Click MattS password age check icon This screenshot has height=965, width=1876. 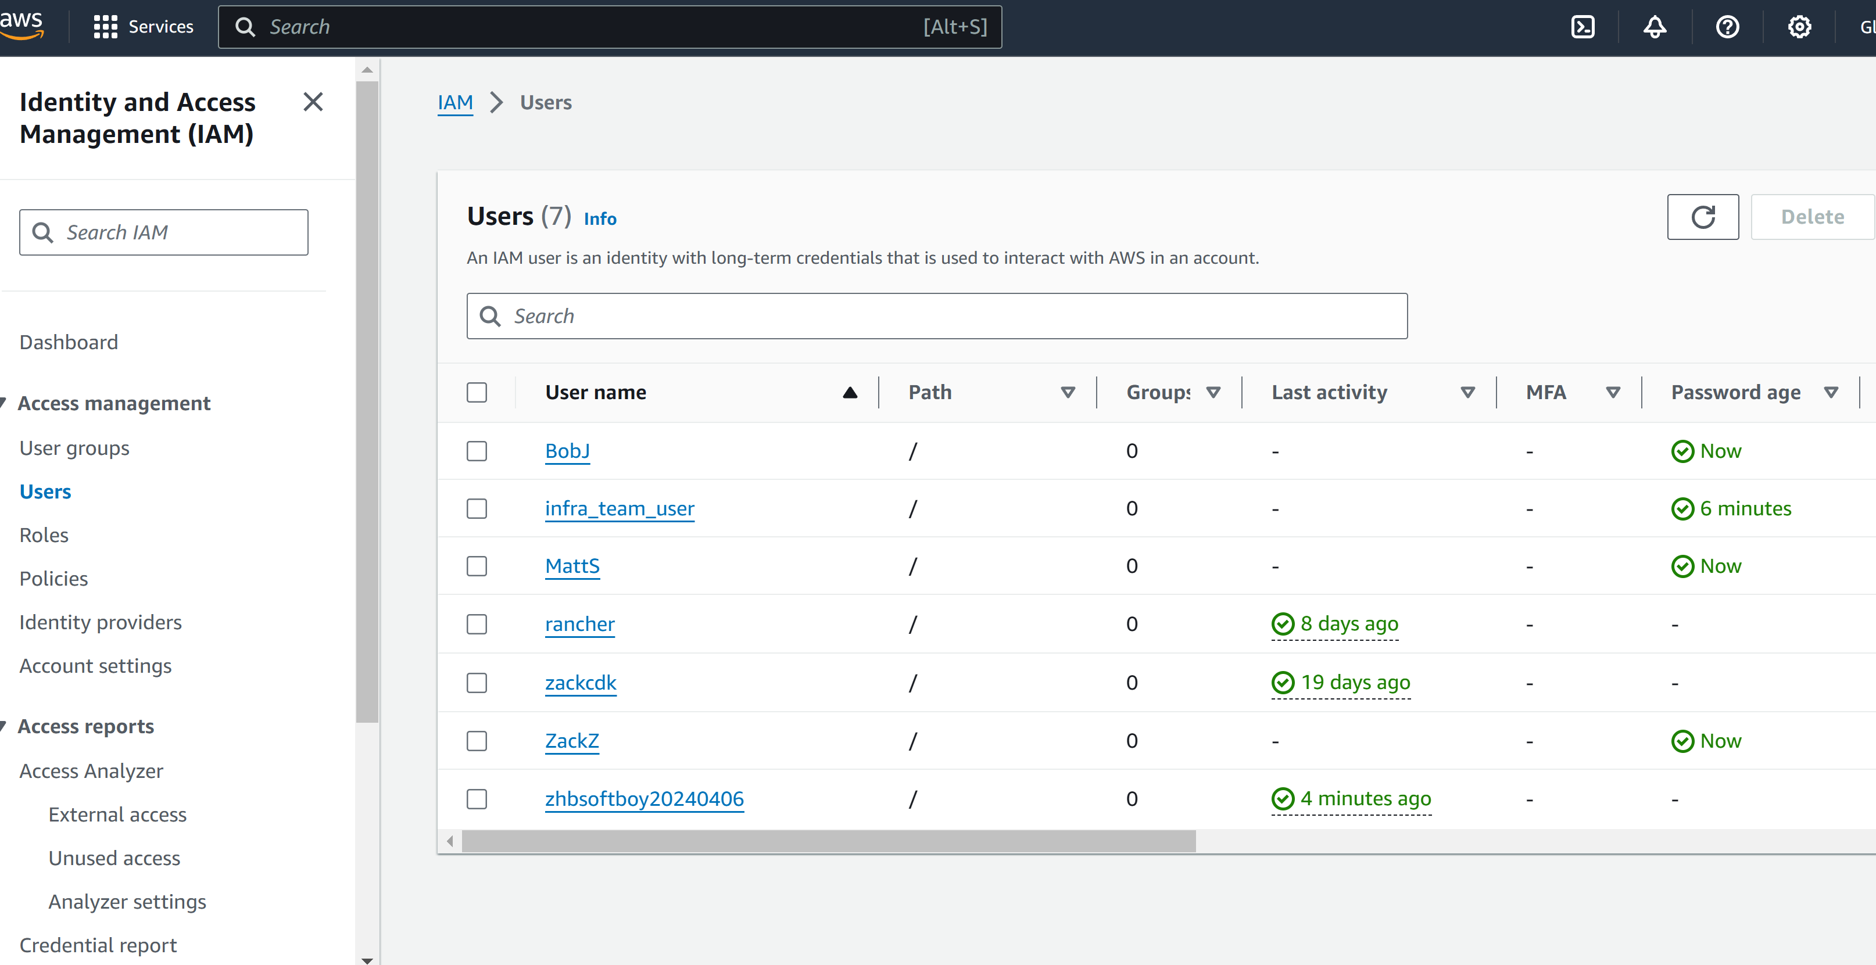point(1682,566)
